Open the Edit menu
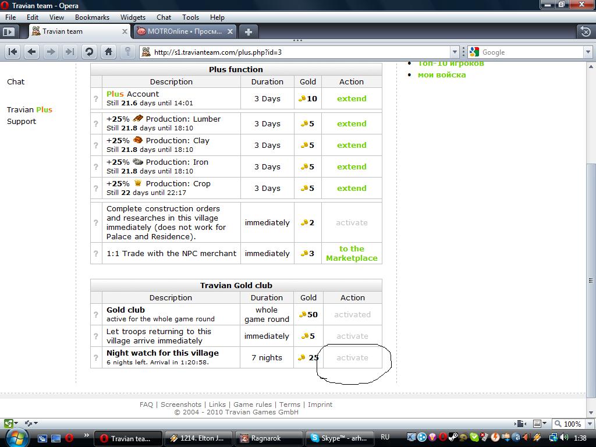 click(33, 17)
